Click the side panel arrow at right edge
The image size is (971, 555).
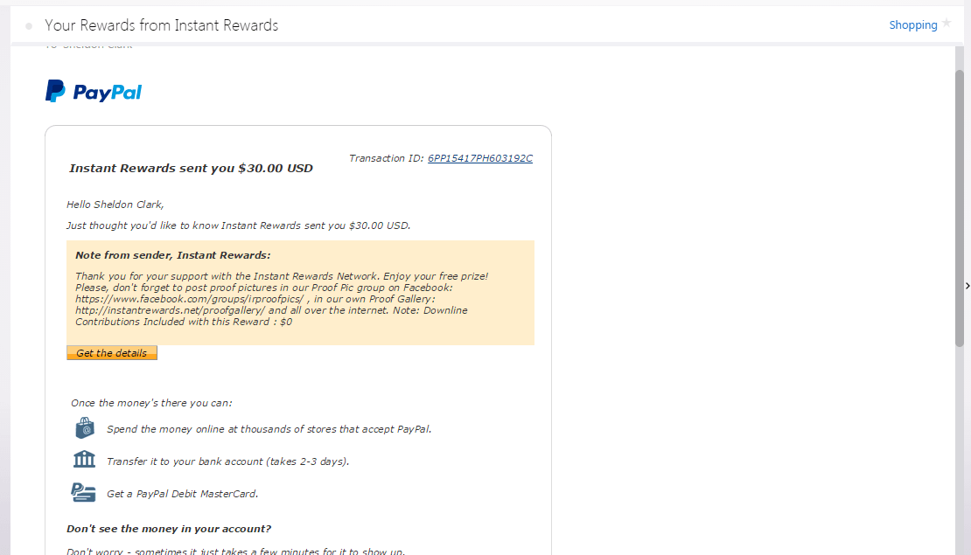[968, 286]
